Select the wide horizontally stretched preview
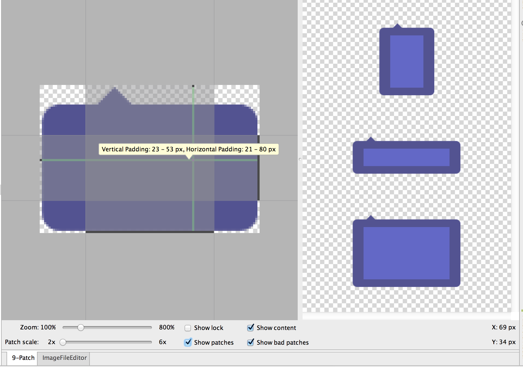Image resolution: width=523 pixels, height=367 pixels. pyautogui.click(x=406, y=157)
